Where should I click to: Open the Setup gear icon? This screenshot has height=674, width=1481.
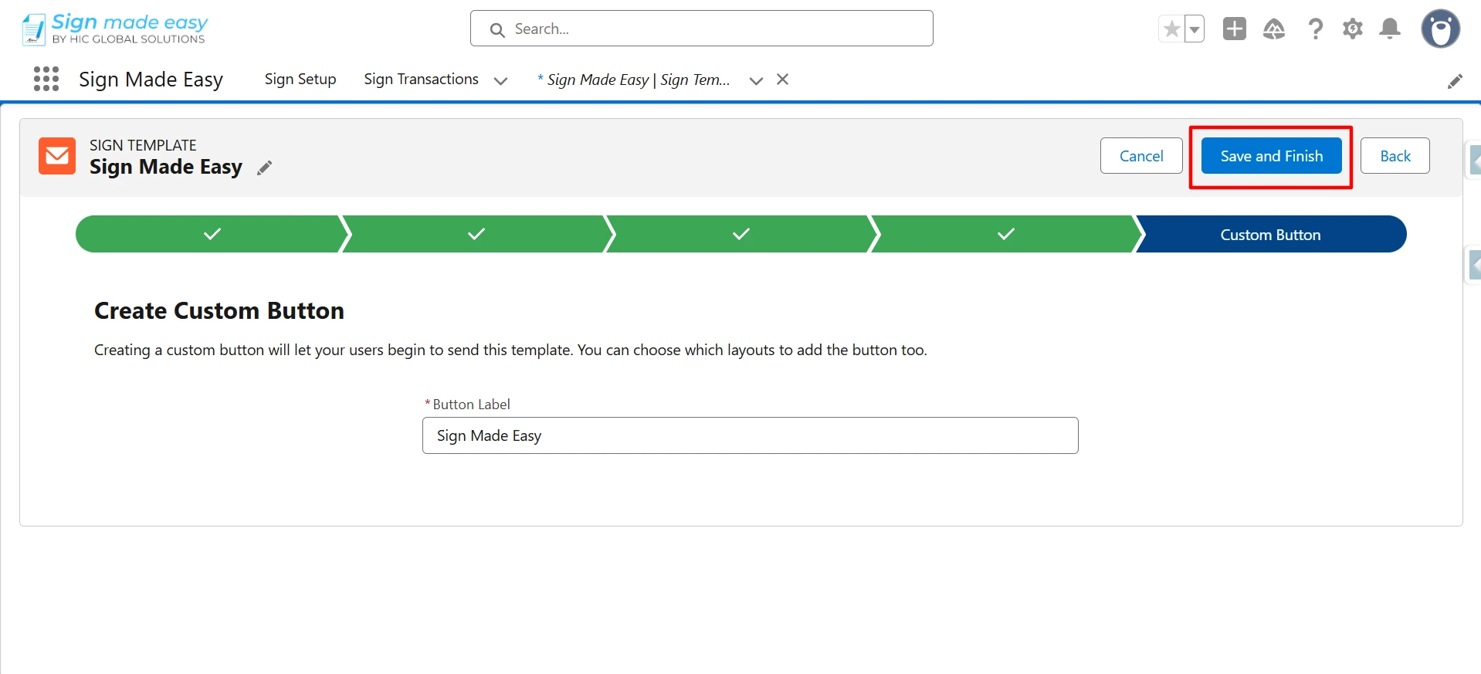pyautogui.click(x=1353, y=29)
